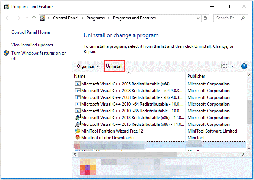Click the icon of Visual C++ 2010 x86 row
254x180 pixels.
click(78, 111)
